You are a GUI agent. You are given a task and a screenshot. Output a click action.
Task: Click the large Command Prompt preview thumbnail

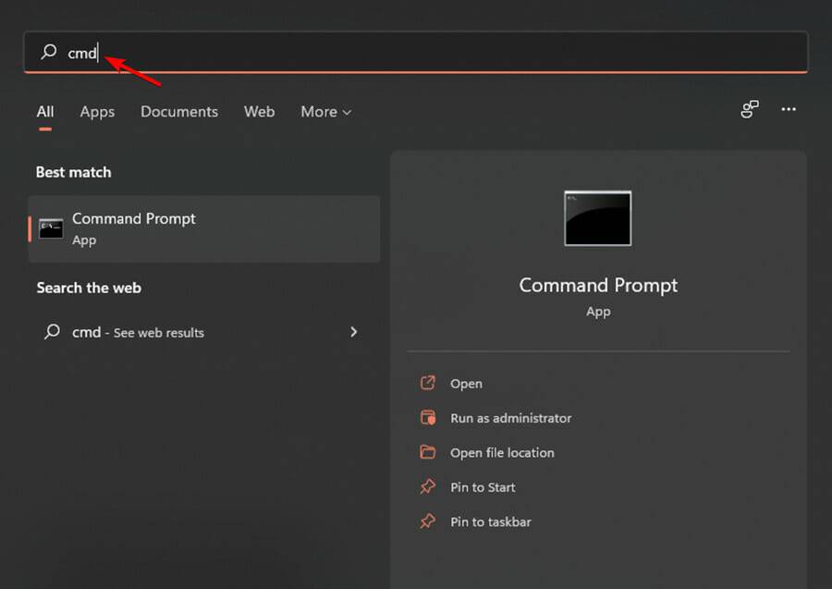597,218
